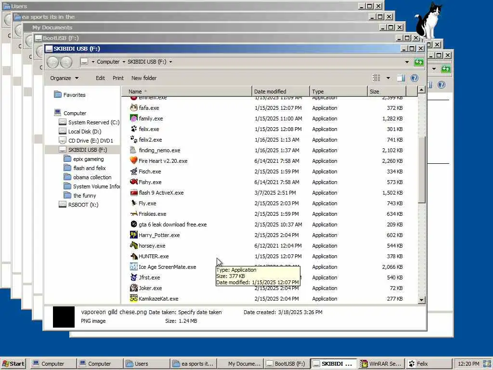The height and width of the screenshot is (370, 493).
Task: Select Computer in the navigation tree
Action: click(x=70, y=113)
